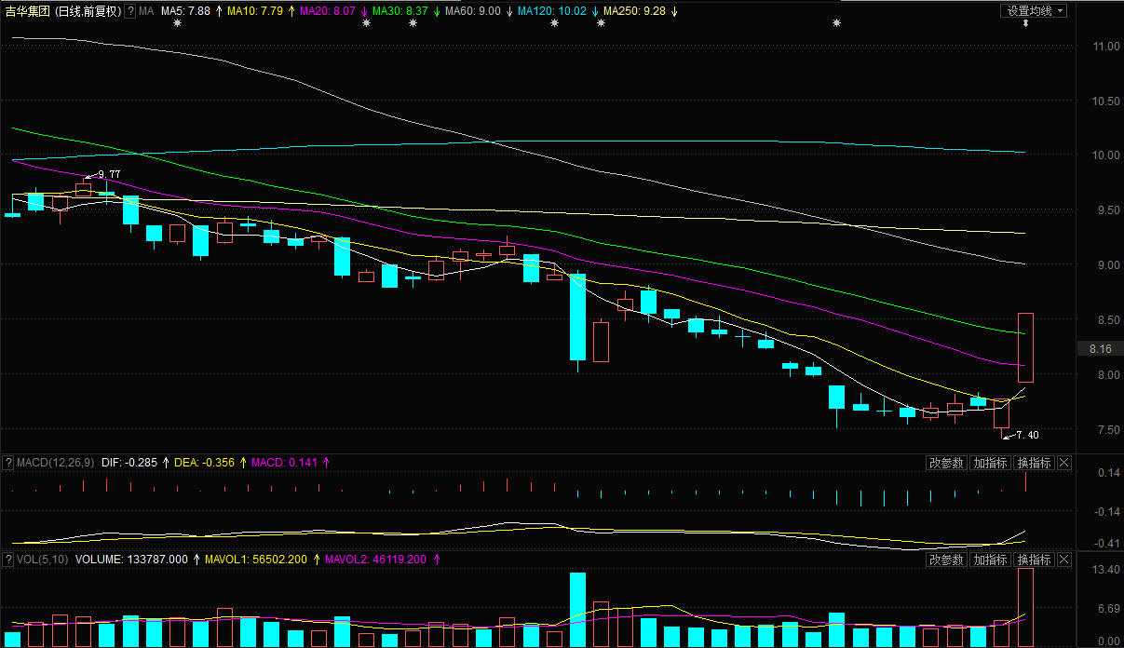Click 换指标 in the MACD panel
The width and height of the screenshot is (1124, 648).
[x=1034, y=463]
